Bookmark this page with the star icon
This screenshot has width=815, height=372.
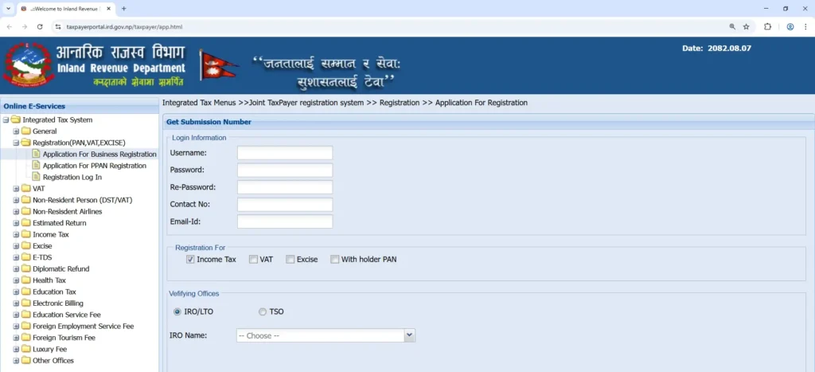tap(747, 26)
